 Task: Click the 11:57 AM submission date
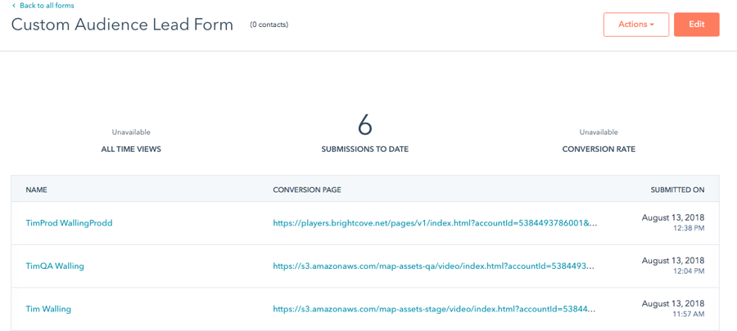pyautogui.click(x=688, y=315)
